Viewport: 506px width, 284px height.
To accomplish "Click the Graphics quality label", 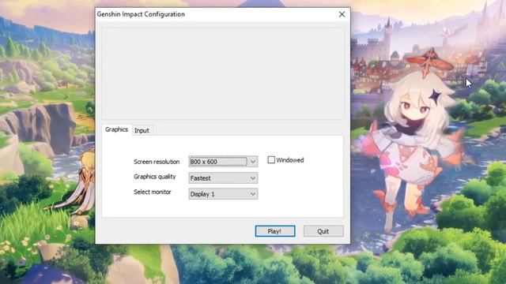I will click(x=155, y=177).
